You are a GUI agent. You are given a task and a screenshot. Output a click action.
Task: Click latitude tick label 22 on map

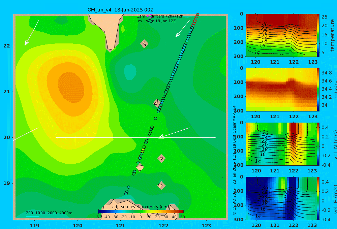pos(7,46)
